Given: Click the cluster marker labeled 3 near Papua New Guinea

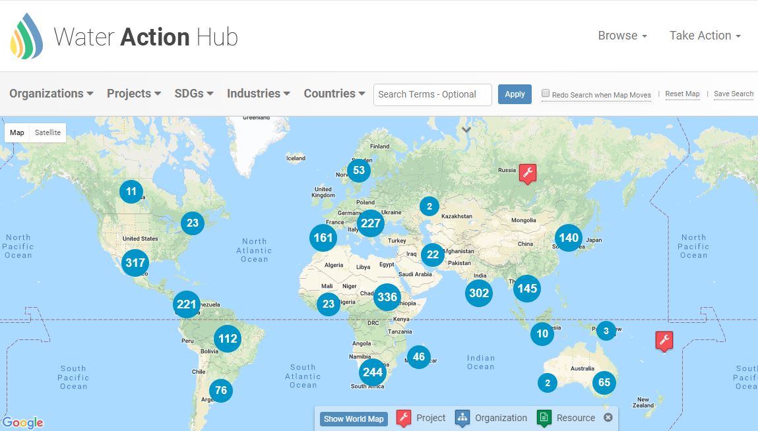Looking at the screenshot, I should [606, 331].
